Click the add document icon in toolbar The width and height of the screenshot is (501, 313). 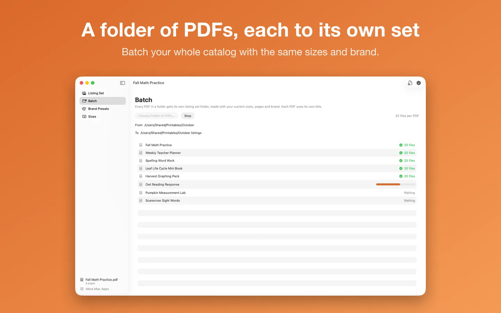[410, 83]
